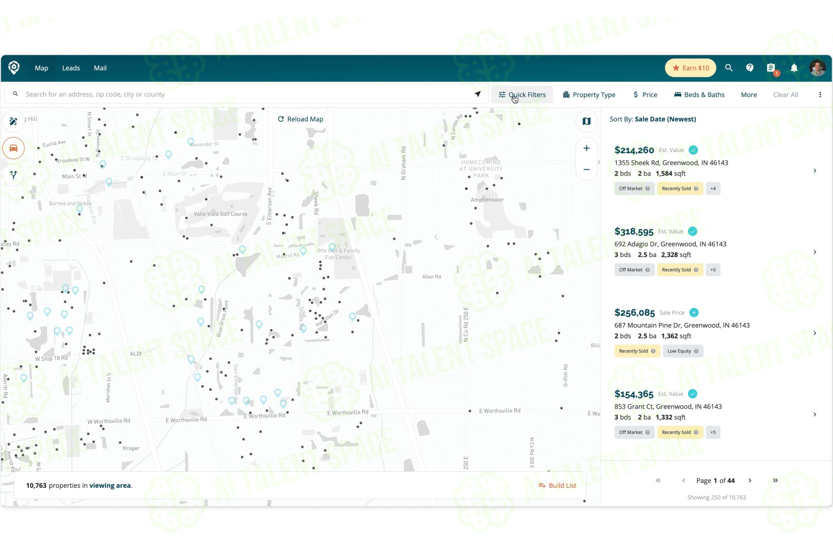
Task: Open the map layers icon
Action: 586,121
